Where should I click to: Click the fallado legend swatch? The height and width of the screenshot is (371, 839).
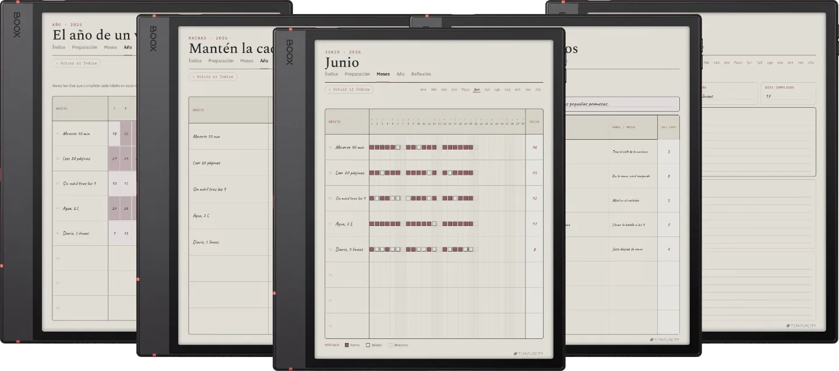point(368,345)
